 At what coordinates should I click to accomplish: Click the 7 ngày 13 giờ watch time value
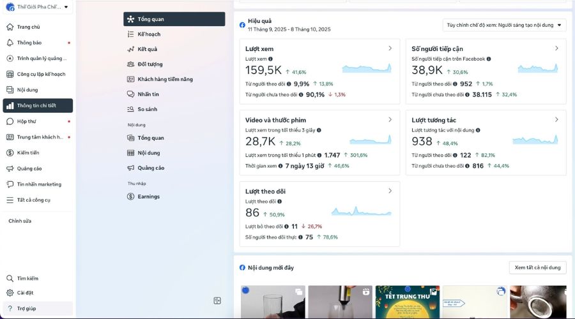pyautogui.click(x=305, y=166)
